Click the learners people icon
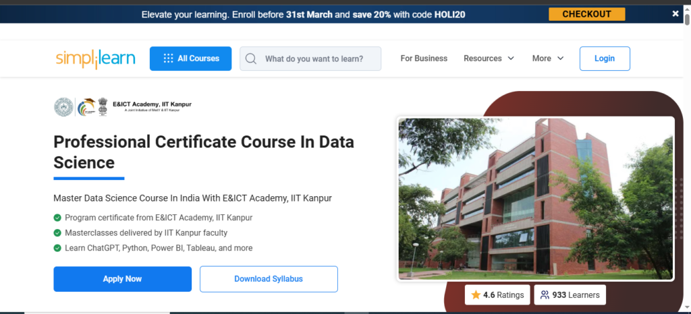691x314 pixels. (x=545, y=294)
